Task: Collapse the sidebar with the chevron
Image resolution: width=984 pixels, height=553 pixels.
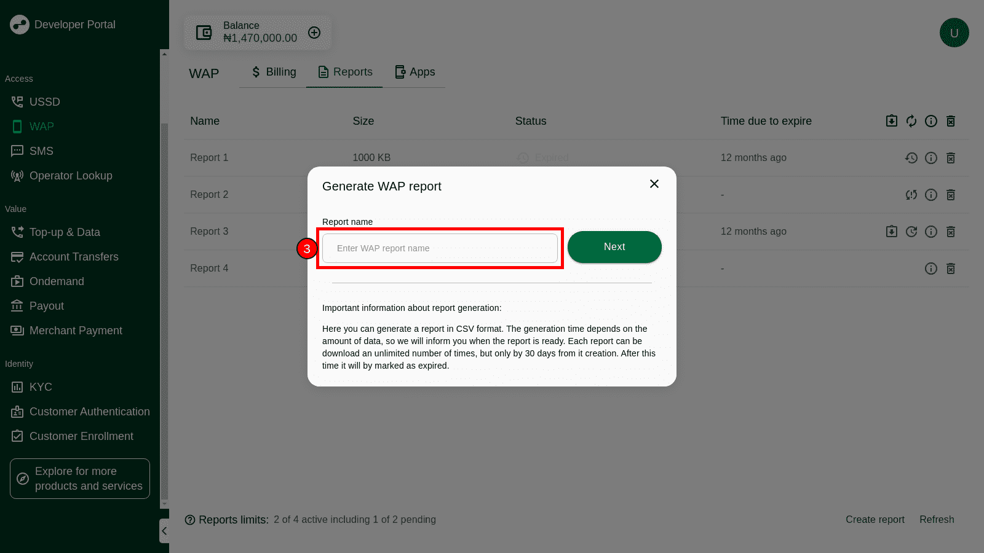Action: coord(164,531)
